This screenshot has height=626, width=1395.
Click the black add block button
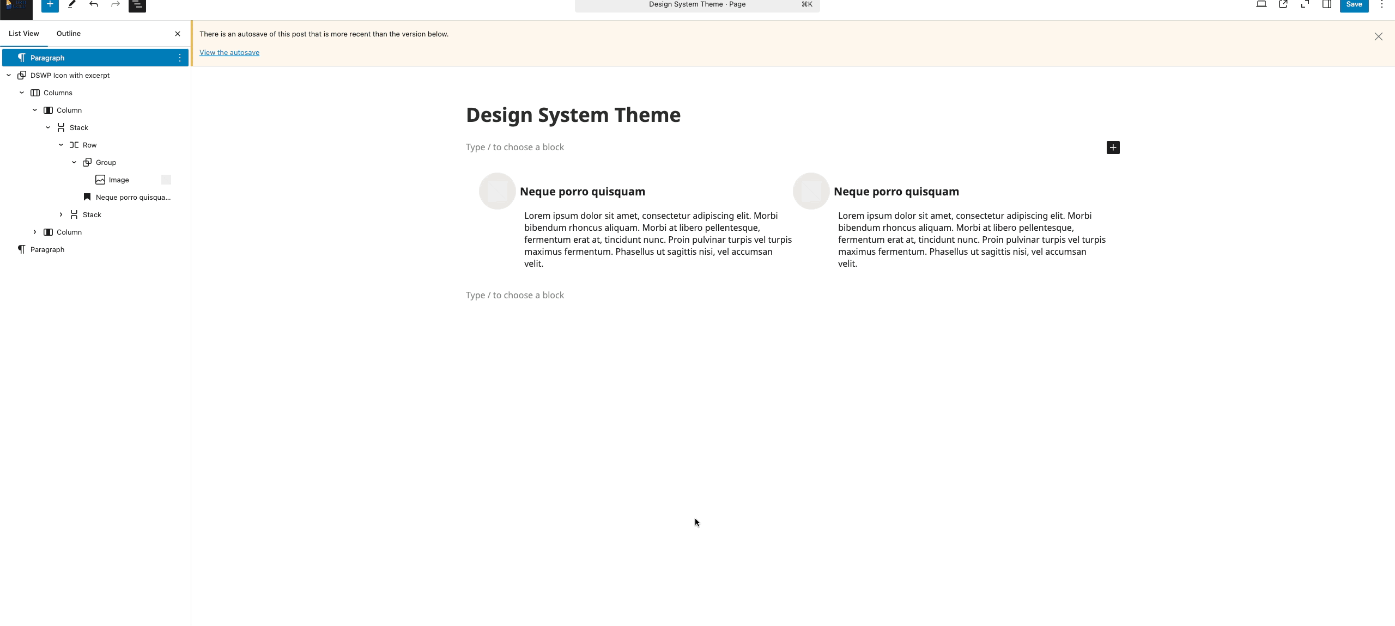point(1113,148)
